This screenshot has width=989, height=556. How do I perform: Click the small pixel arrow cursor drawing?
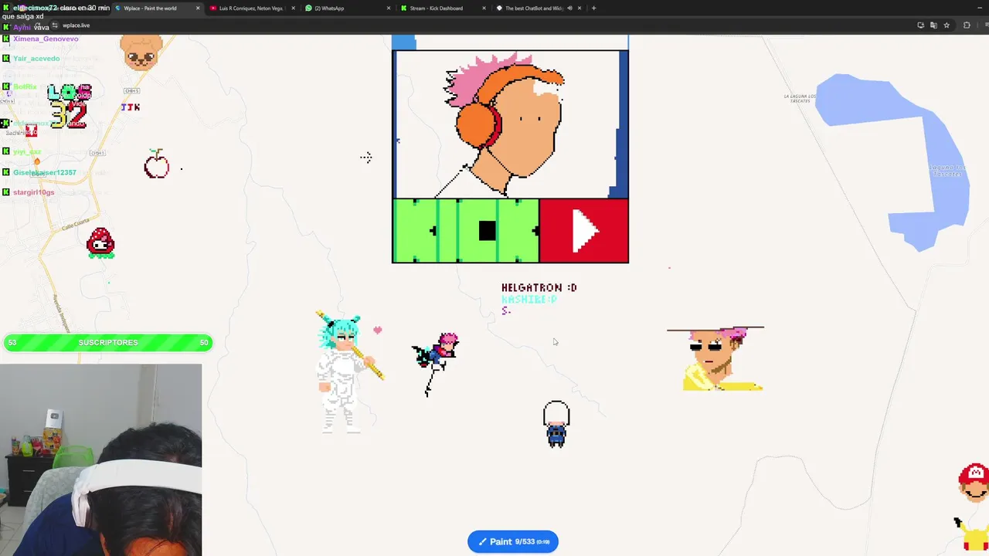point(365,157)
